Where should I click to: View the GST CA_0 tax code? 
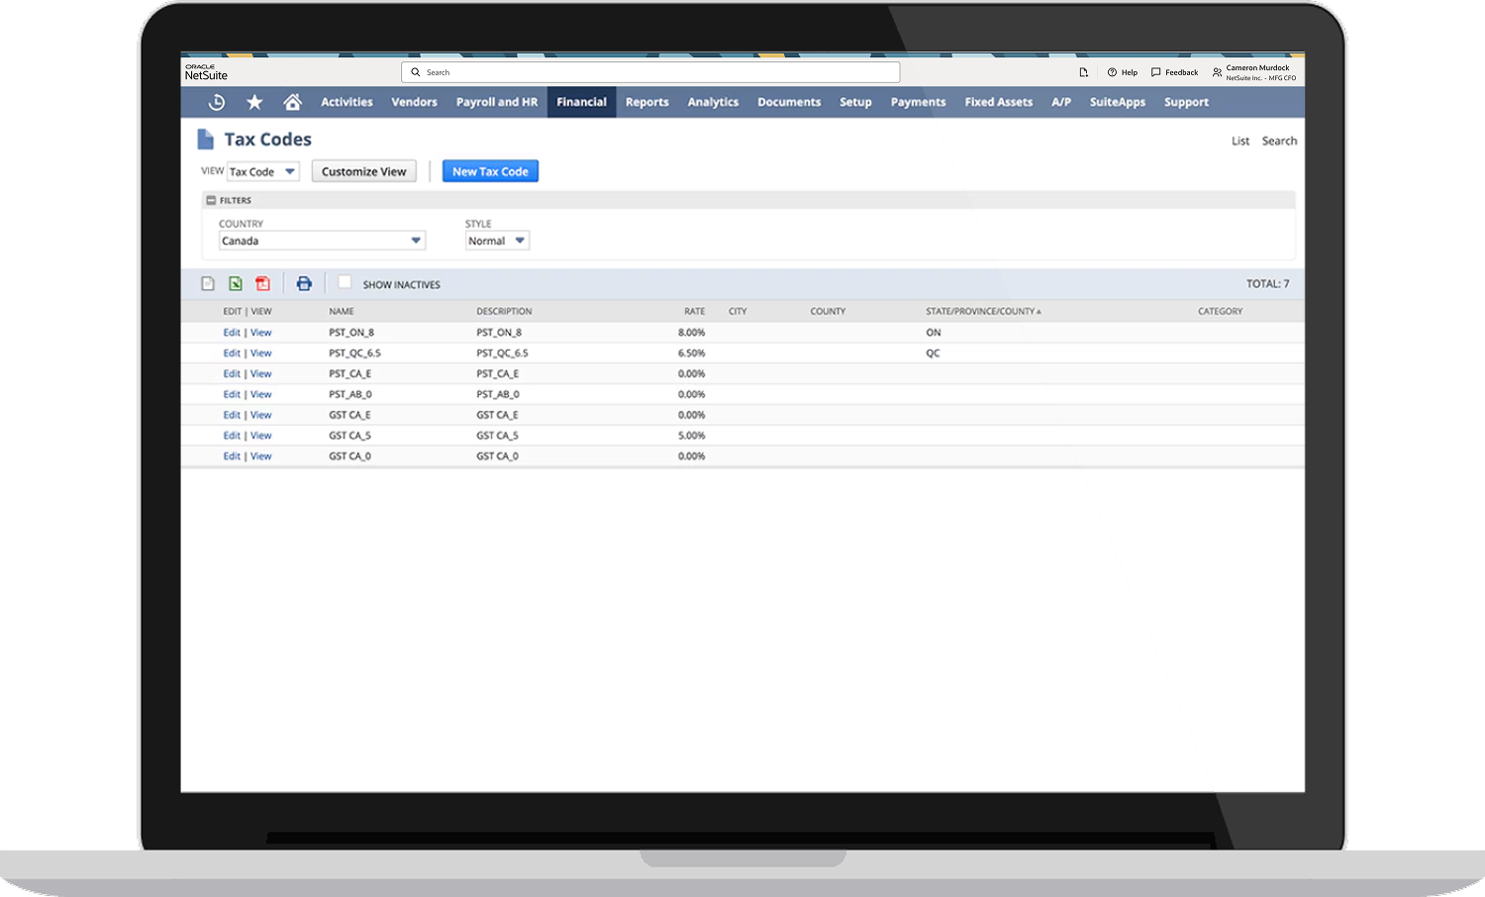[x=260, y=456]
